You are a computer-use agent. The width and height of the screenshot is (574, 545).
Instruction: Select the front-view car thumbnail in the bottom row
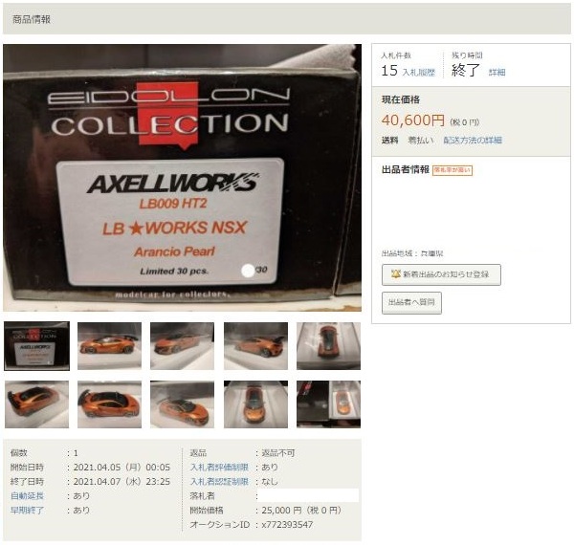click(x=255, y=404)
